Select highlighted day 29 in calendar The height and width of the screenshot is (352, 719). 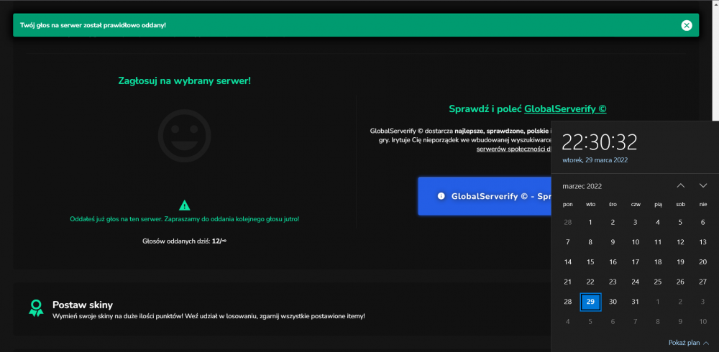click(x=590, y=302)
